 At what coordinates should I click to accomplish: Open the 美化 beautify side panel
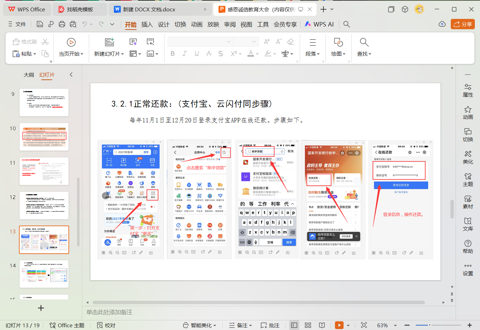(x=468, y=157)
